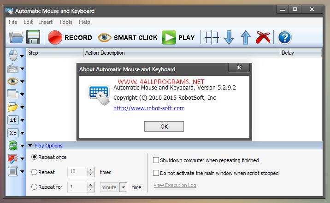Click the window action sidebar icon
The width and height of the screenshot is (330, 203).
pyautogui.click(x=13, y=94)
